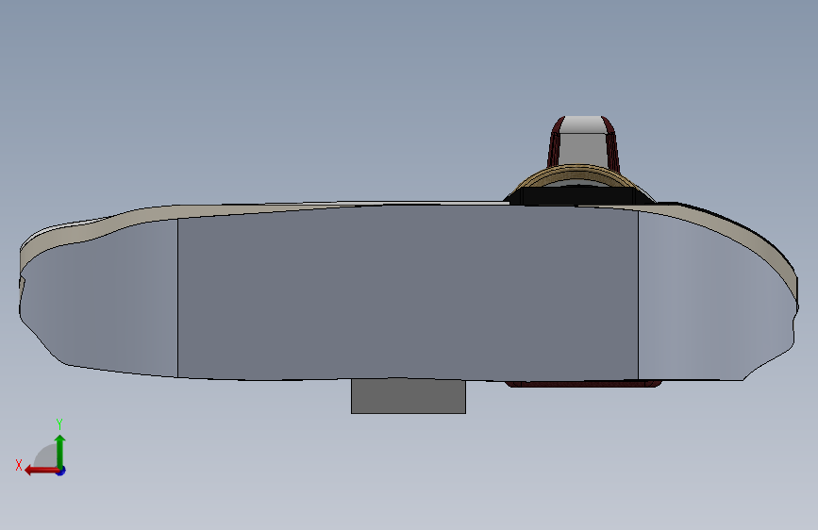This screenshot has width=818, height=530.
Task: Select the dark red part under the body
Action: pos(583,384)
